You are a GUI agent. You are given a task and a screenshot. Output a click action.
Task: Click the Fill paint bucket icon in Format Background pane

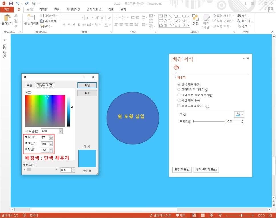click(x=176, y=67)
